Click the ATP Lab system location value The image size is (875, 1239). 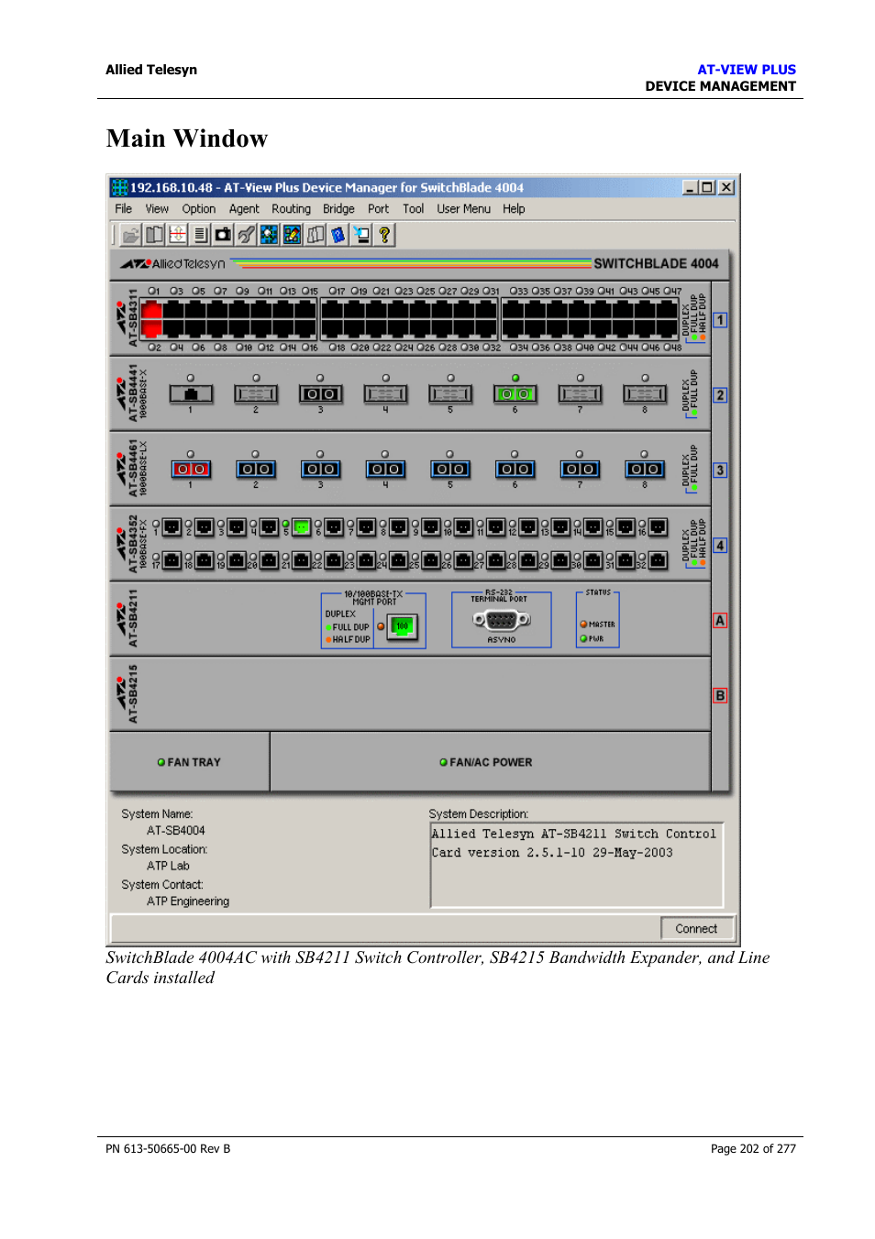[168, 866]
